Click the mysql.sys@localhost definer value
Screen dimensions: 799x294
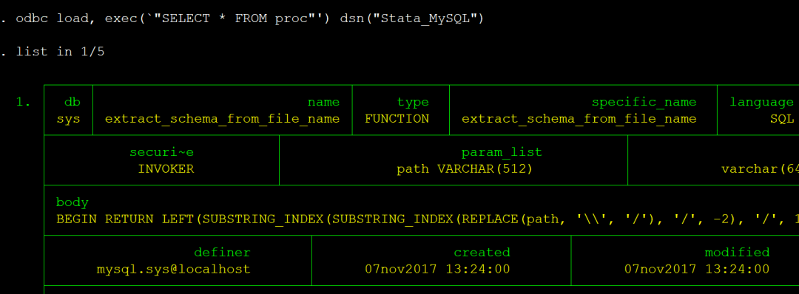(173, 269)
